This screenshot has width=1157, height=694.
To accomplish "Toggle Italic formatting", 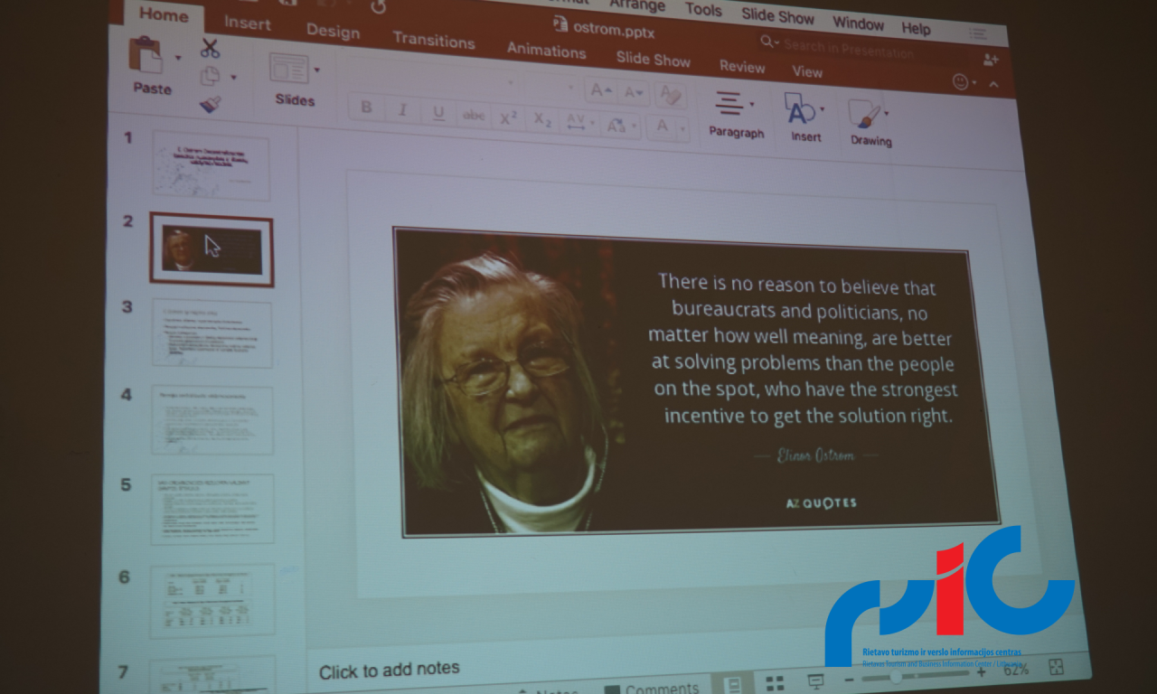I will pos(402,110).
